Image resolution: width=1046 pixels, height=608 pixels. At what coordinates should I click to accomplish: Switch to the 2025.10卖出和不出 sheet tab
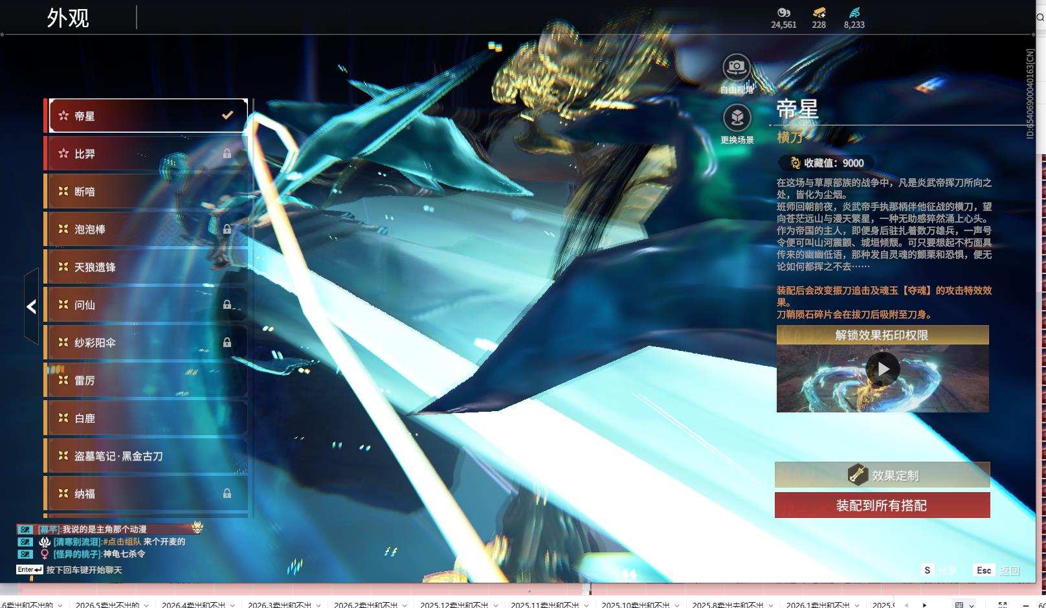635,605
